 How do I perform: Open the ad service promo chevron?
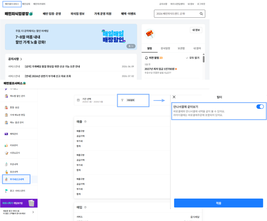click(x=33, y=212)
